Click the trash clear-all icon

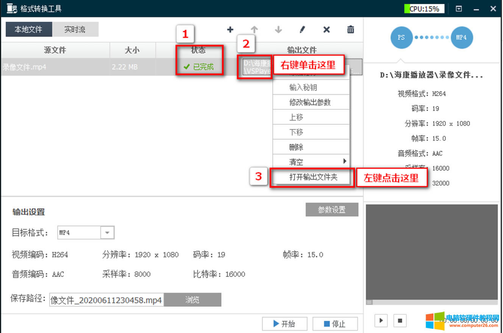[351, 30]
